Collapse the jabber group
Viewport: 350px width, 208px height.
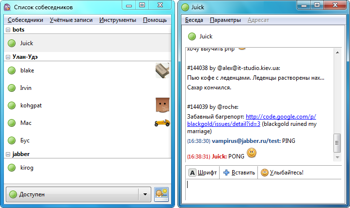pos(8,155)
